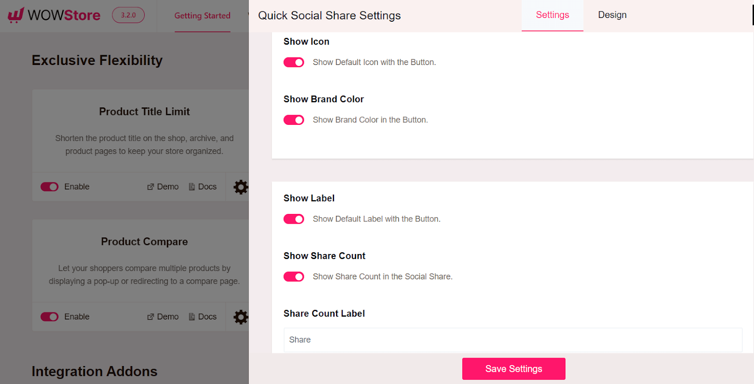Switch to the Design tab
754x384 pixels.
(611, 15)
